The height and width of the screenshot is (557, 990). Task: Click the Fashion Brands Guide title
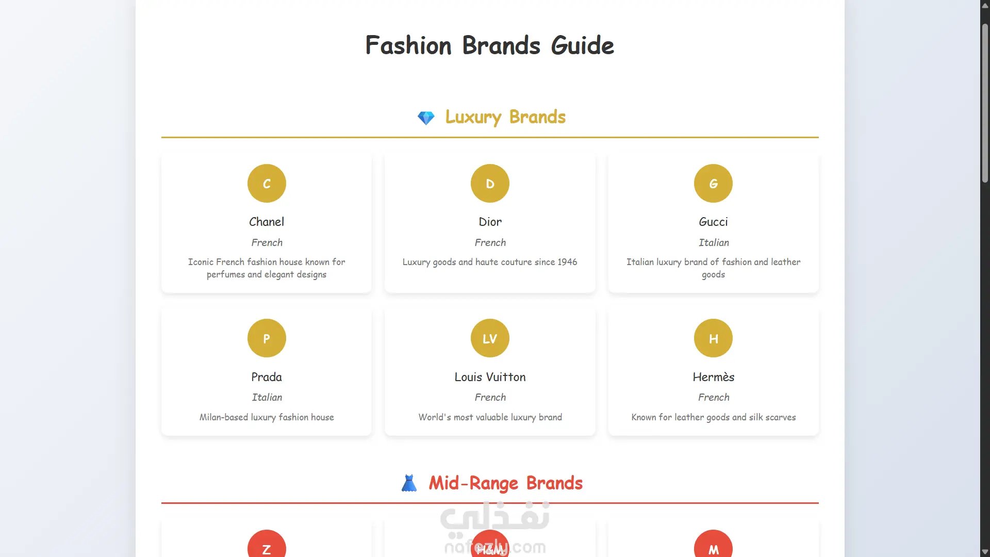490,45
